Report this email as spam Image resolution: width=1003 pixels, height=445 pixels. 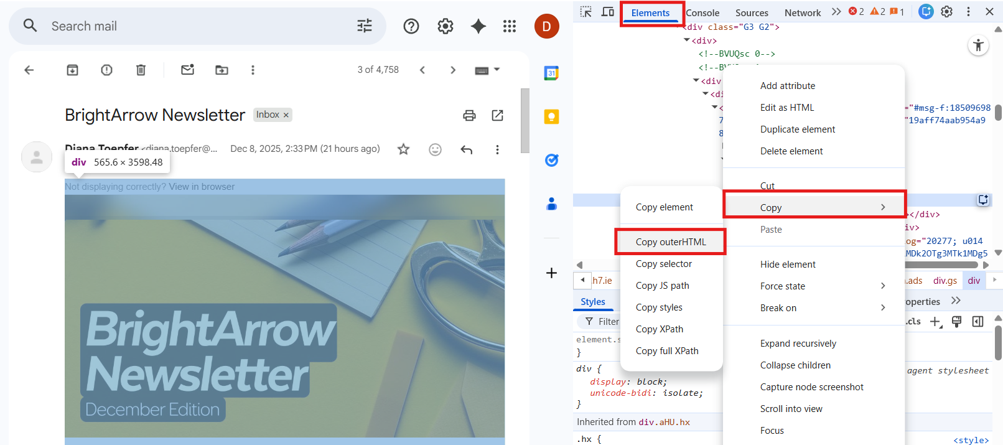pos(107,70)
